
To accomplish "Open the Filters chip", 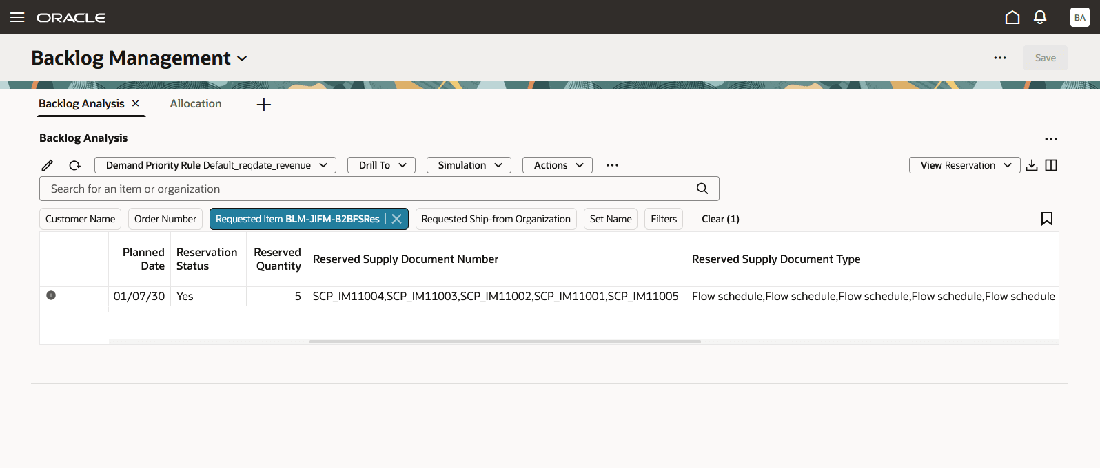I will [x=664, y=219].
